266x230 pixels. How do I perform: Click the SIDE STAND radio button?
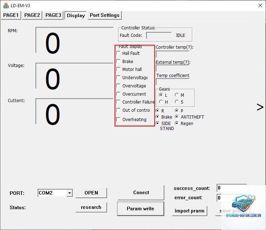click(158, 123)
